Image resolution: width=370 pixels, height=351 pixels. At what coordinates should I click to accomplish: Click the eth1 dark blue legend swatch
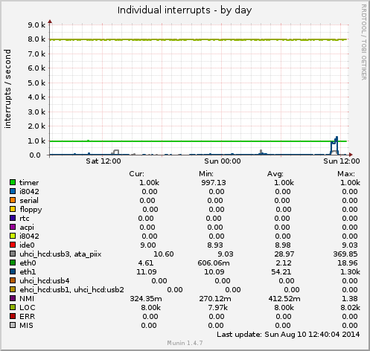click(x=13, y=271)
